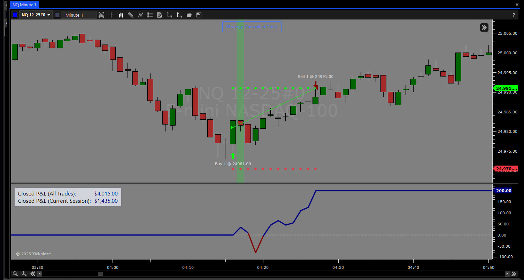The width and height of the screenshot is (524, 280).
Task: Click the zoom out magnifier icon
Action: [15, 274]
